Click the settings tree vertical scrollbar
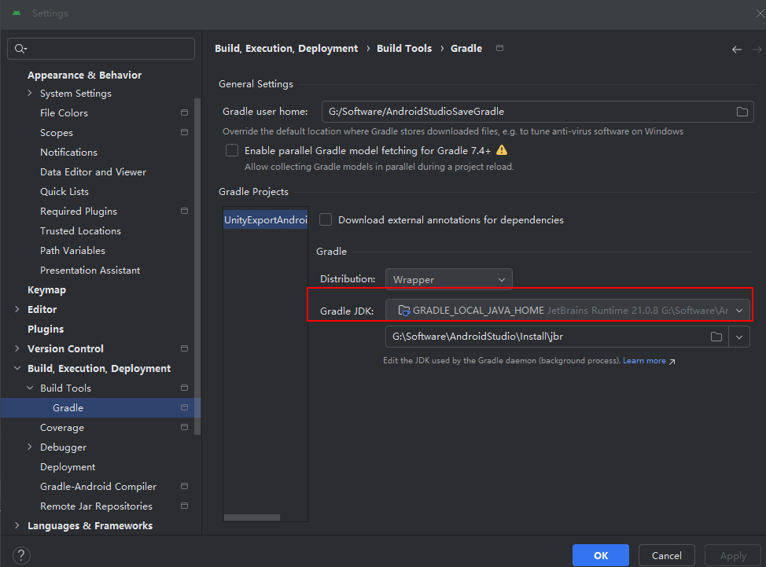Image resolution: width=766 pixels, height=567 pixels. point(197,266)
